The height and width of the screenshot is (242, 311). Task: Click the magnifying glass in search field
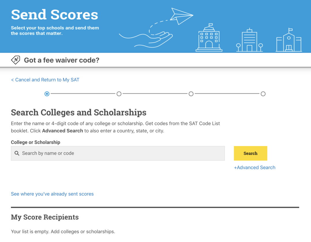point(17,153)
